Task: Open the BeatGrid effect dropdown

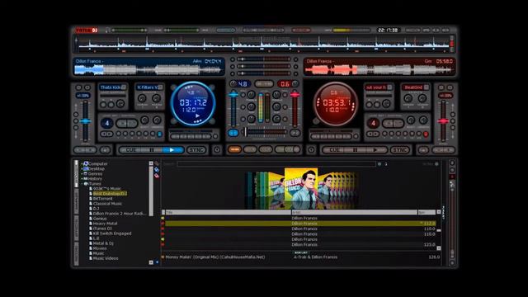Action: pyautogui.click(x=427, y=87)
